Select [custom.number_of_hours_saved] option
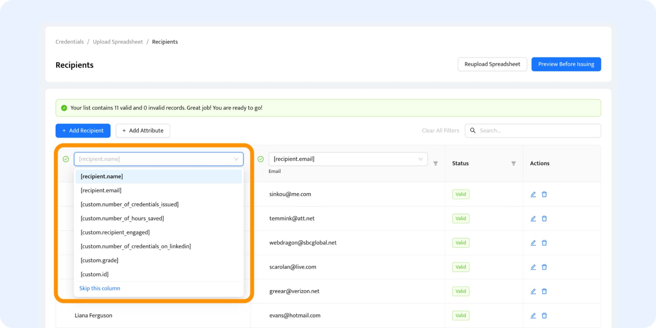 coord(122,218)
